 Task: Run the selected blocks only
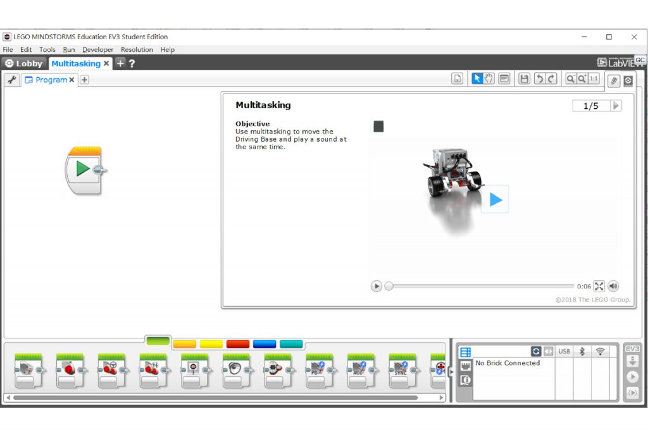tap(632, 392)
